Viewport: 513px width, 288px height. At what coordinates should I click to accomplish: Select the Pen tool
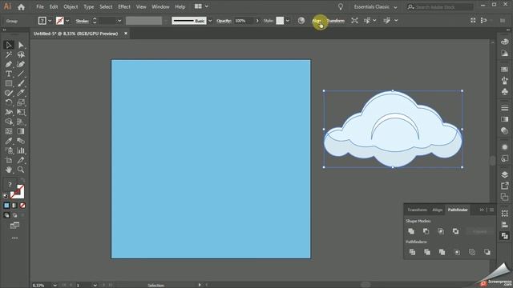[9, 64]
